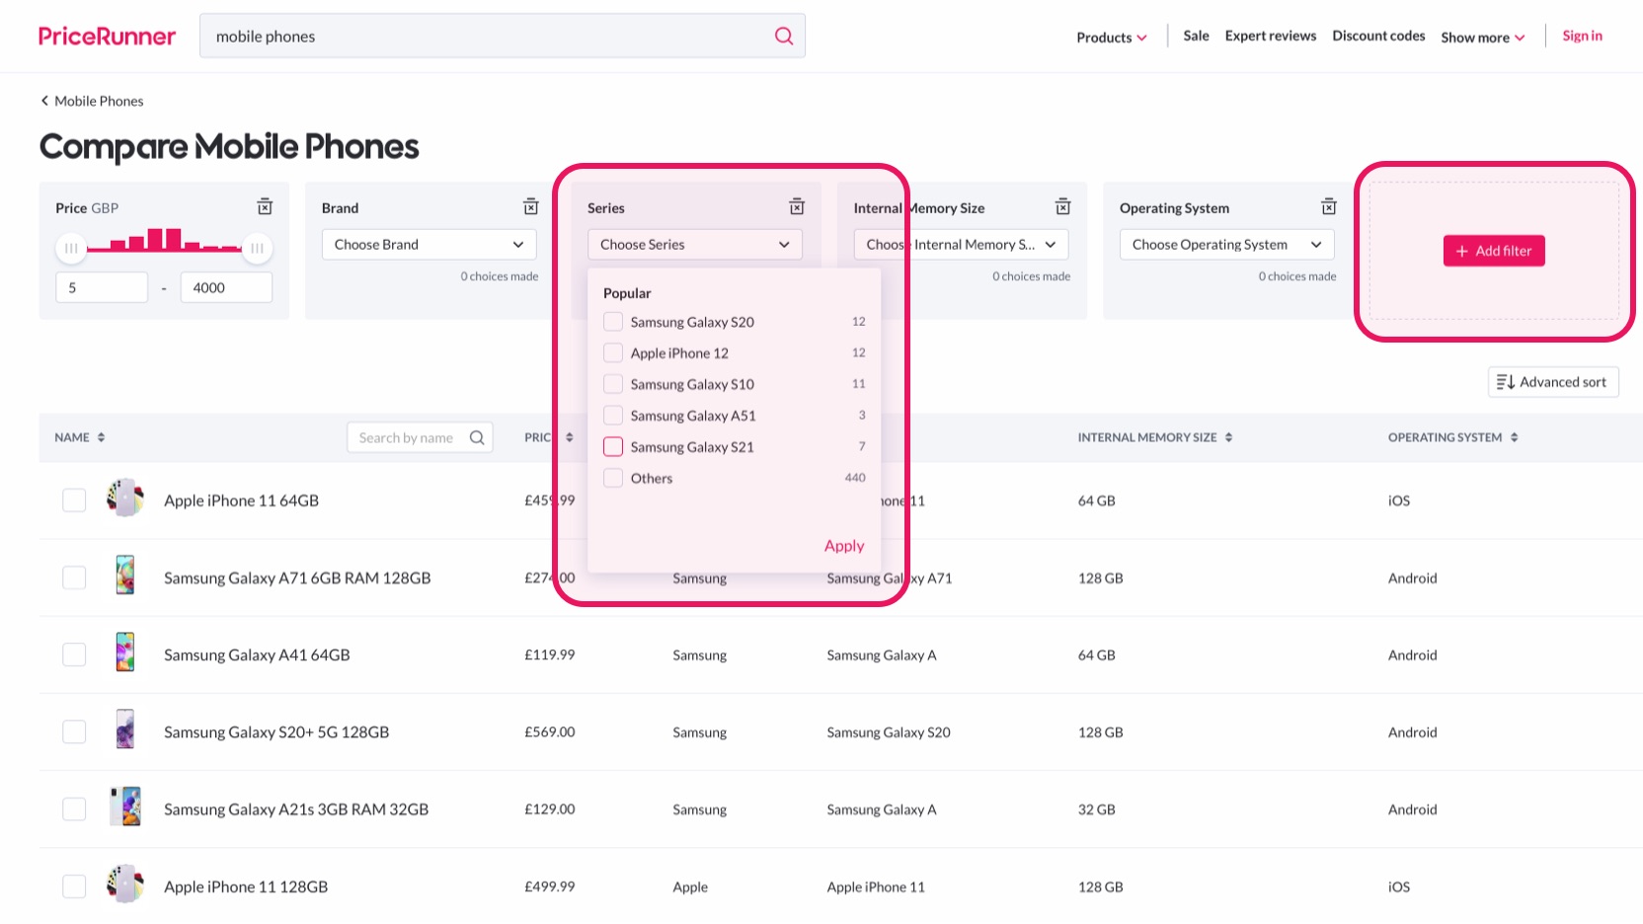Open Samsung Galaxy S20+ 5G product image
1643x924 pixels.
pos(125,730)
